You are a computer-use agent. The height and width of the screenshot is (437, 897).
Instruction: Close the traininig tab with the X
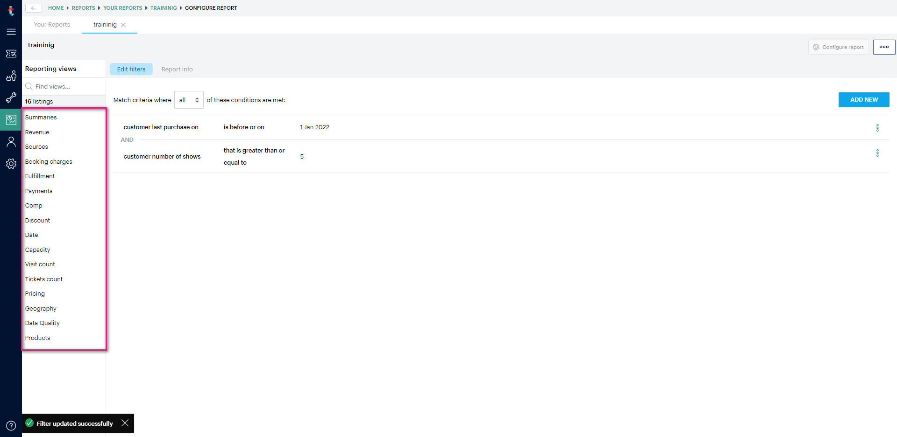click(x=123, y=25)
